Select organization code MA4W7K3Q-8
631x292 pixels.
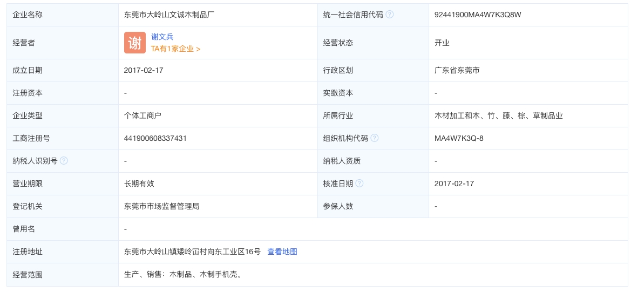coord(459,138)
